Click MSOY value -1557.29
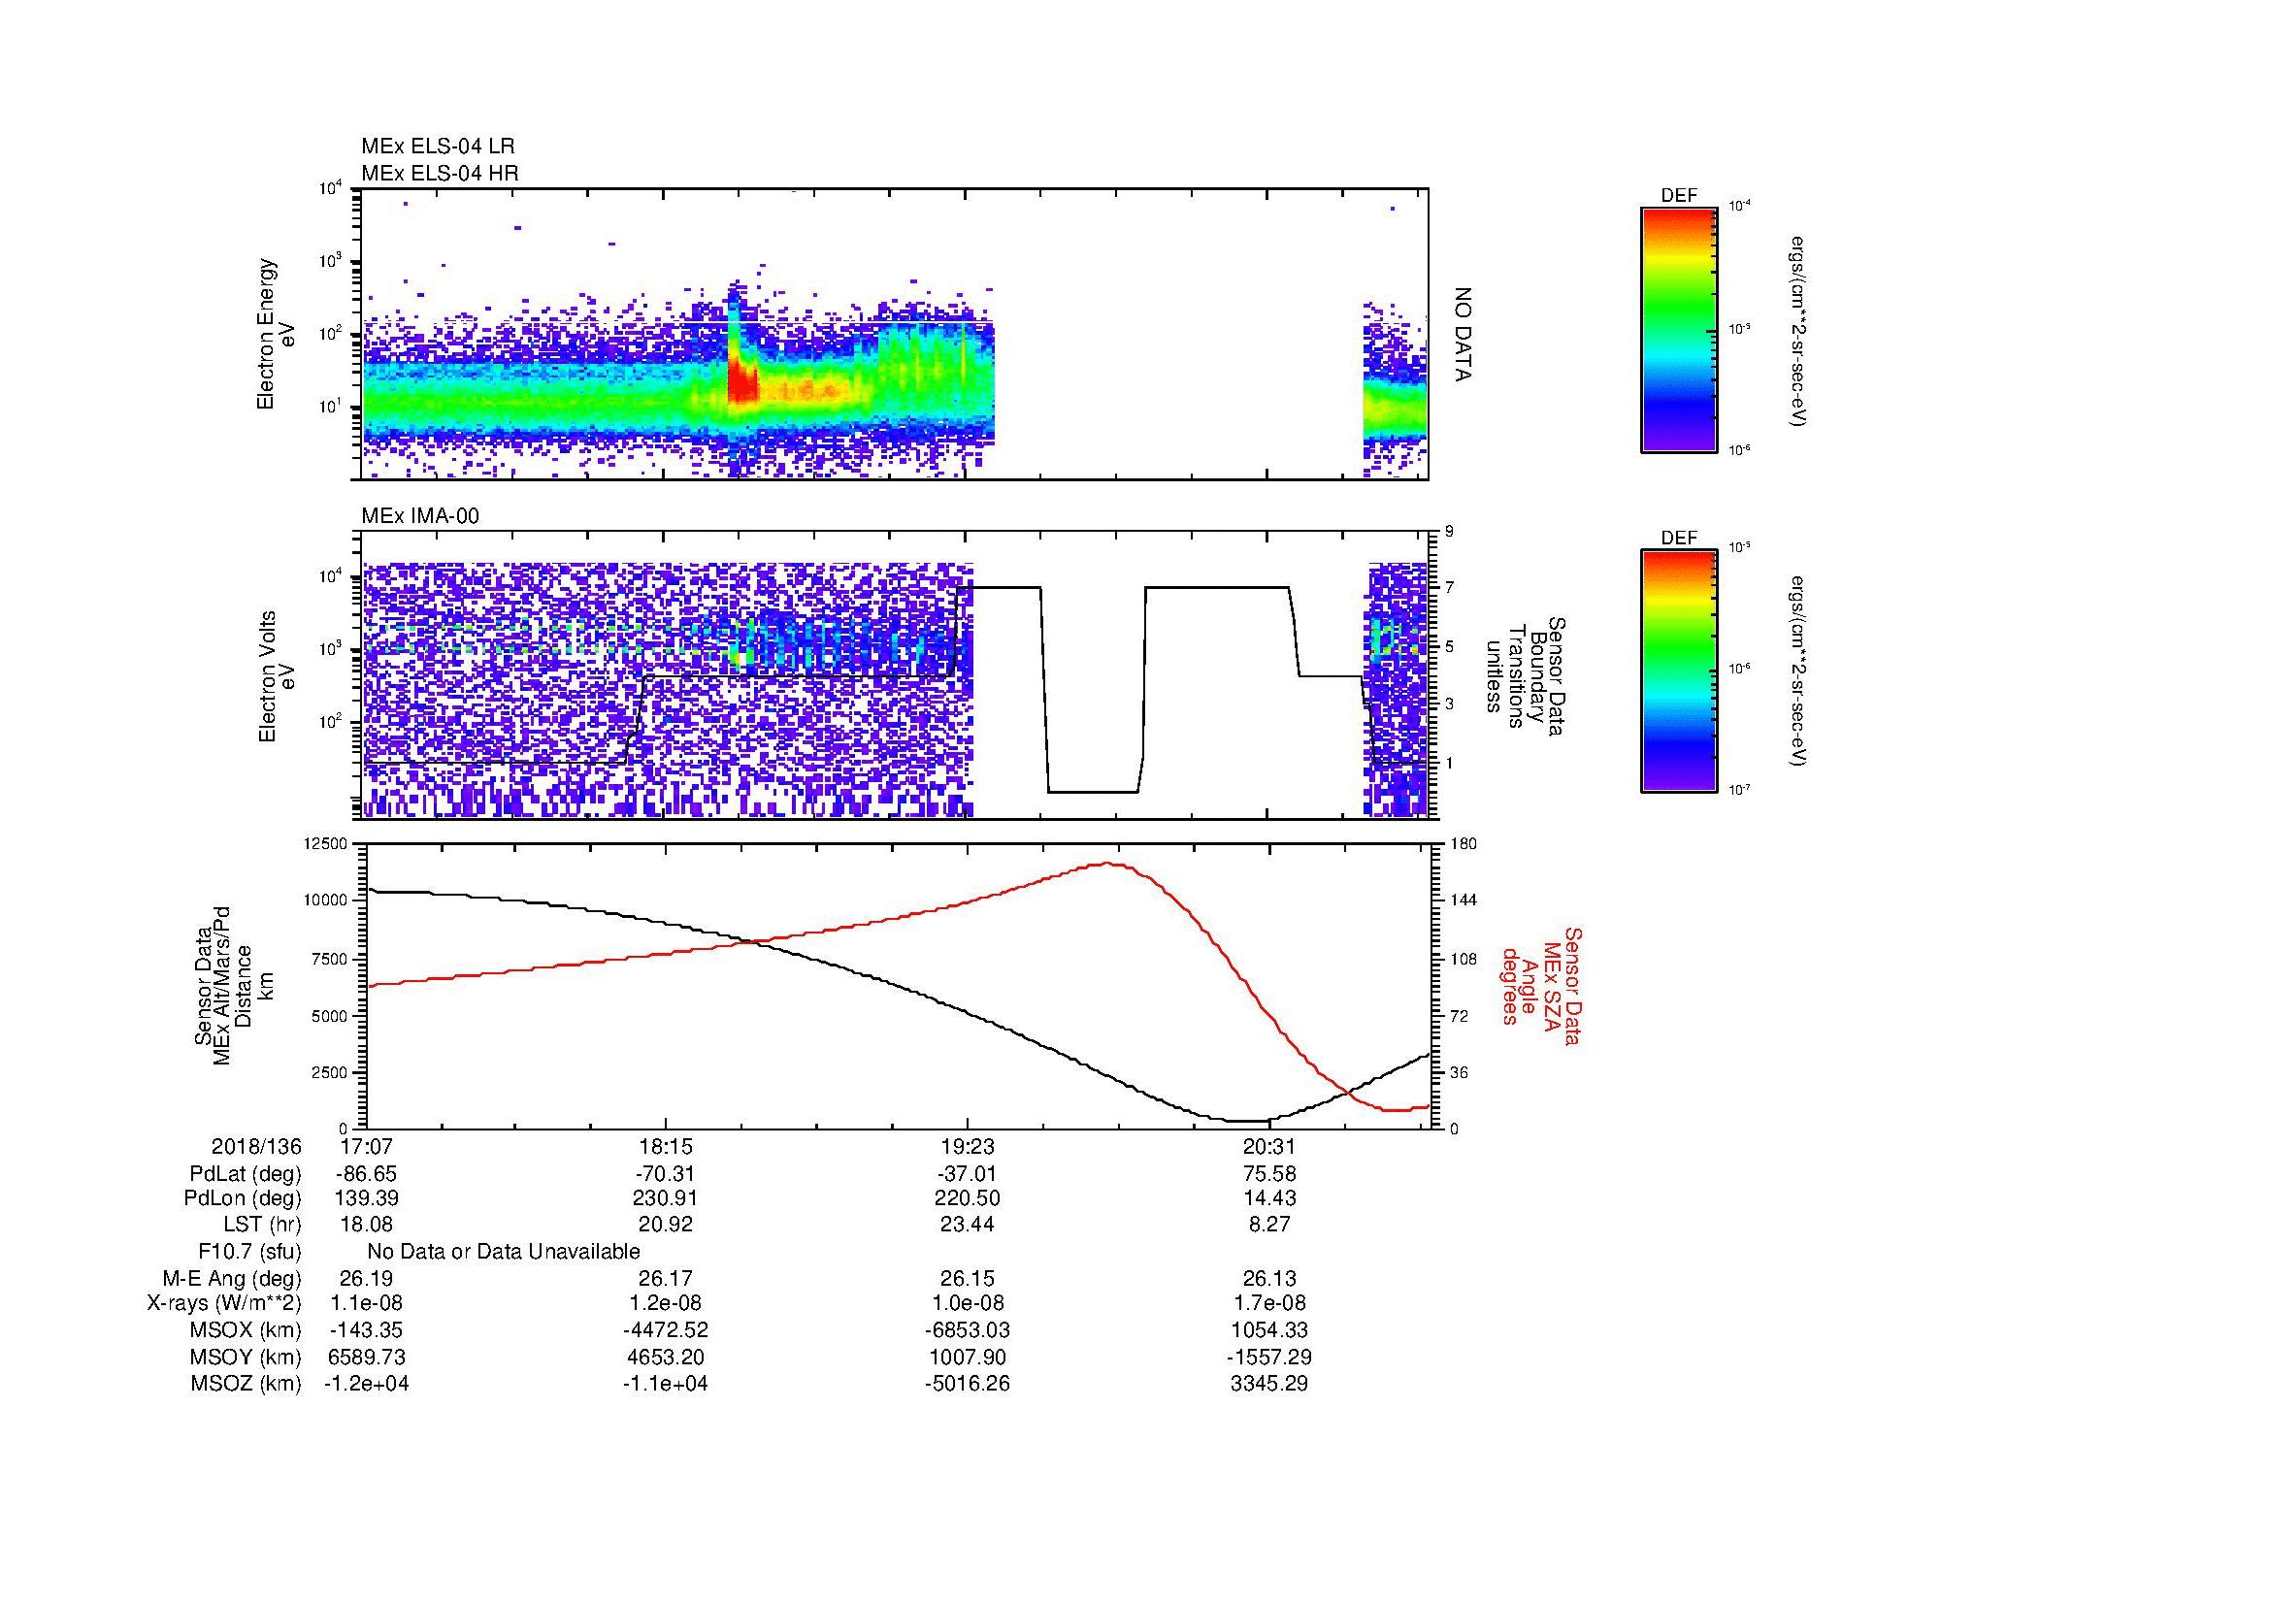 (x=1269, y=1357)
